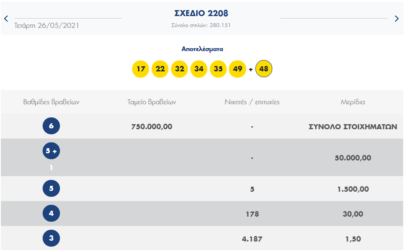
Task: Click bonus ball number 48
Action: click(x=264, y=69)
